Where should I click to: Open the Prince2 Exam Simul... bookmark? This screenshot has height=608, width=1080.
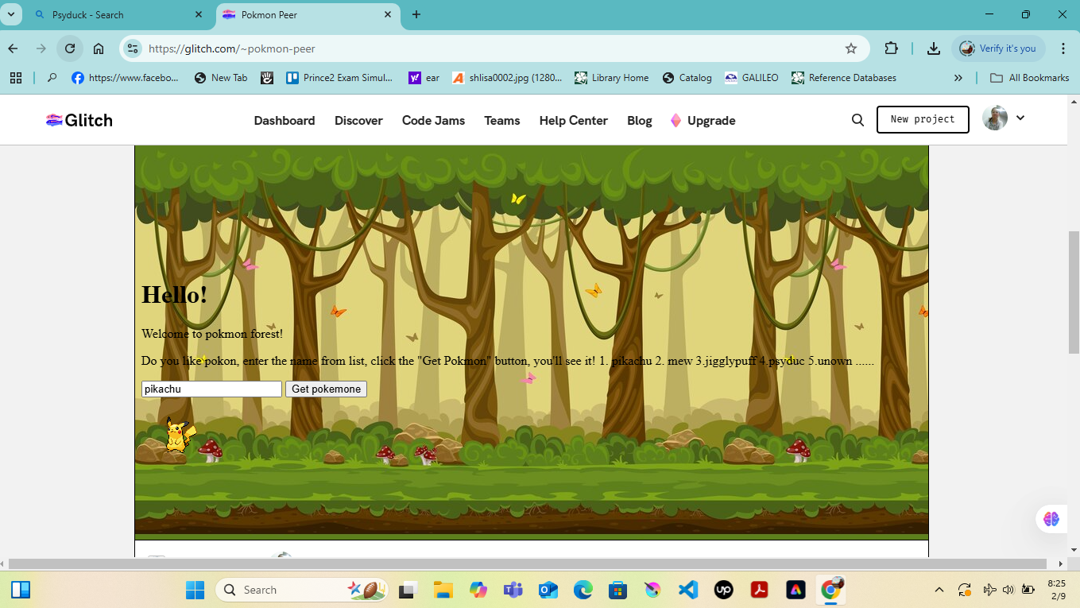[x=339, y=78]
